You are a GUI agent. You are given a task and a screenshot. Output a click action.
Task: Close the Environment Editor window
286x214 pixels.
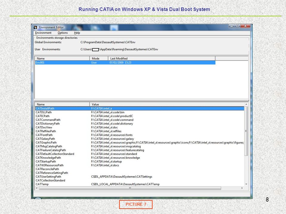tap(245, 26)
